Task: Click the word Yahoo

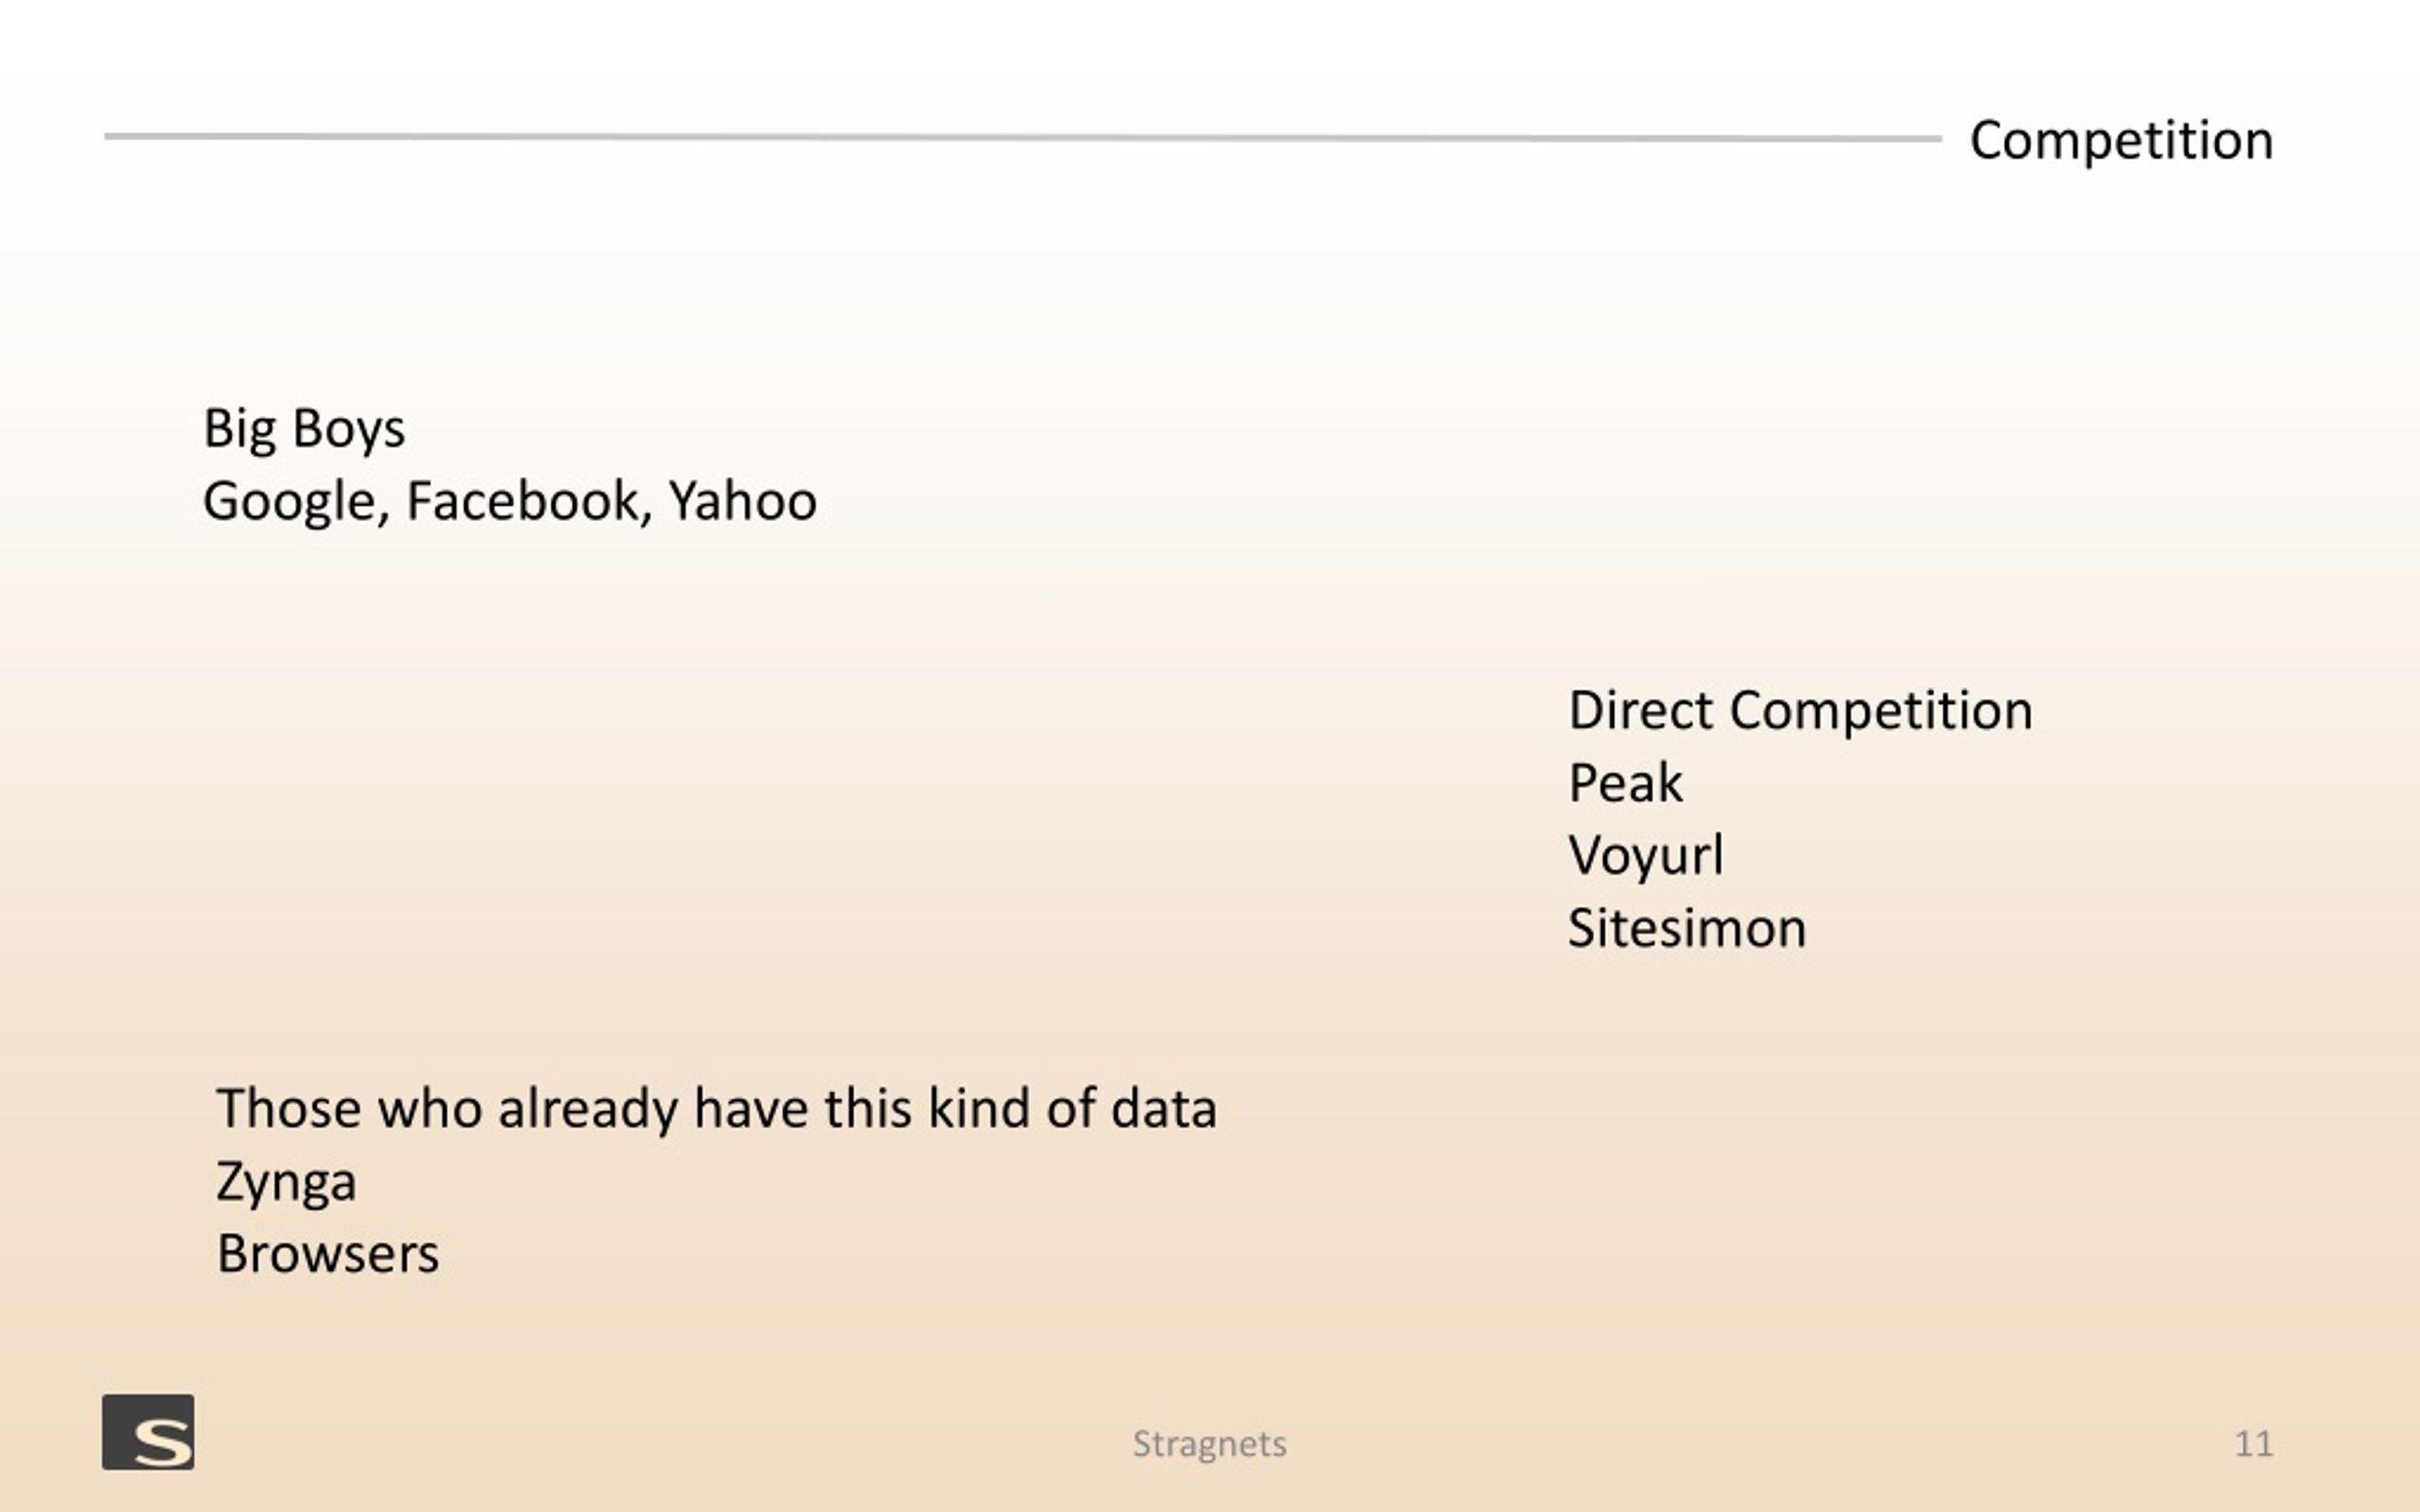Action: click(x=742, y=501)
